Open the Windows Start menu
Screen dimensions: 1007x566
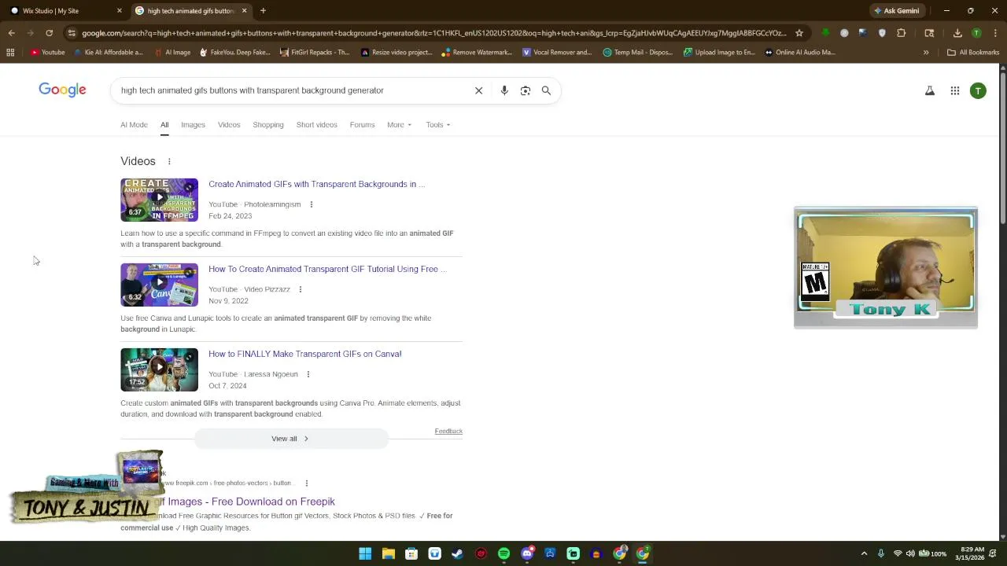click(365, 553)
